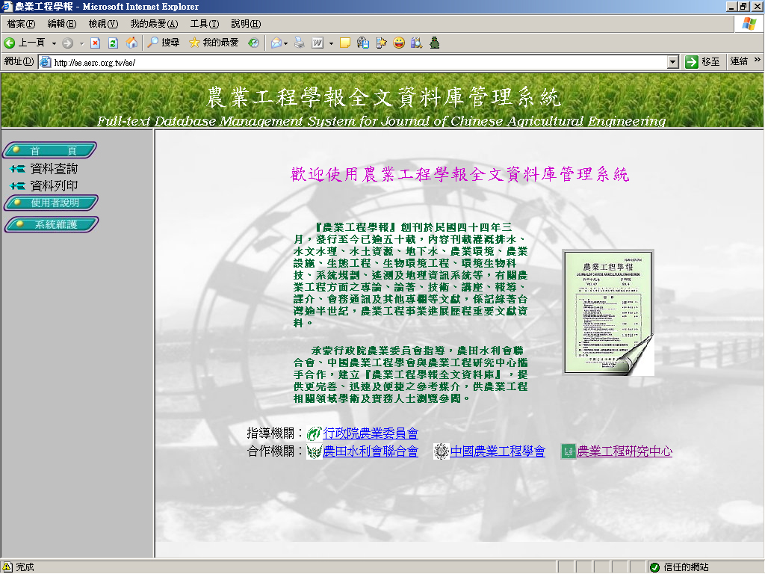Viewport: 765px width, 574px height.
Task: Open the 檔案(F) menu
Action: click(x=21, y=23)
